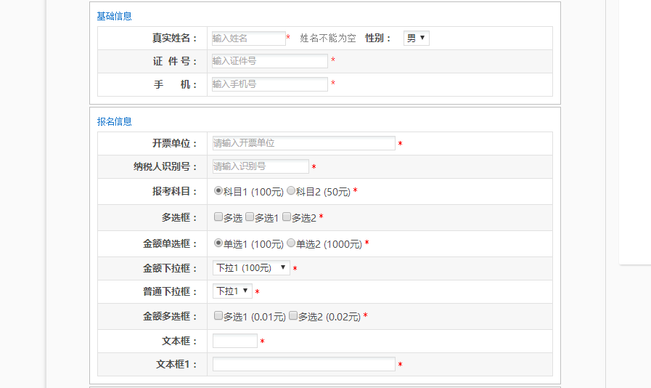
Task: Click the 开票单位 input field
Action: click(303, 143)
